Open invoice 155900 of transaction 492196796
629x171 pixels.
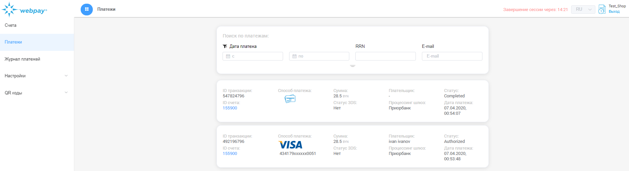[x=230, y=154]
